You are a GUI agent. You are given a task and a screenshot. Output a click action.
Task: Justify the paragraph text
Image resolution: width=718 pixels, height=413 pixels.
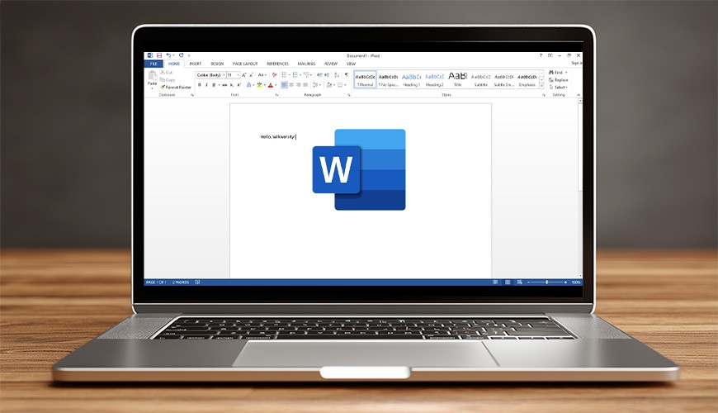pyautogui.click(x=305, y=85)
